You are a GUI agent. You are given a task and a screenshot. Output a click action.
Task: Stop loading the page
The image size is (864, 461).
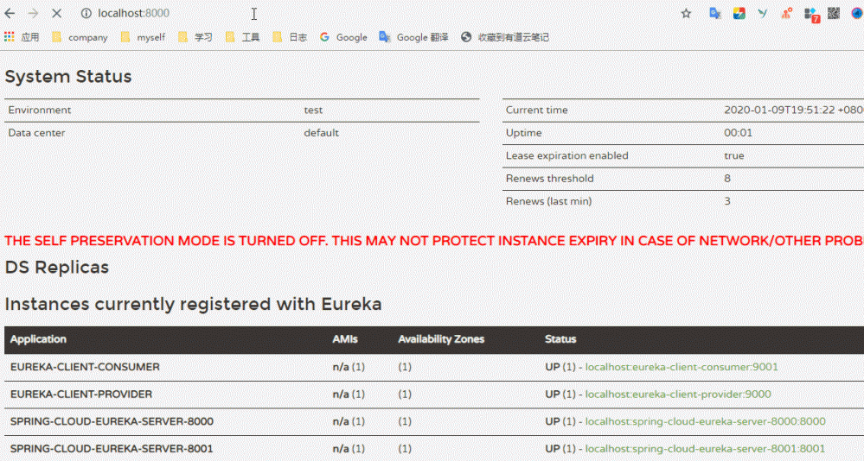(x=57, y=13)
